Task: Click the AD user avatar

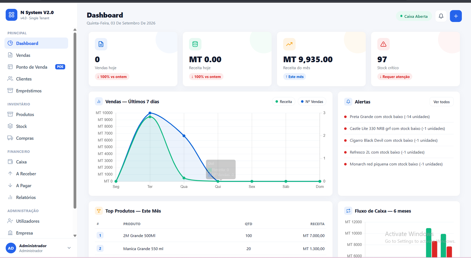Action: (x=11, y=248)
